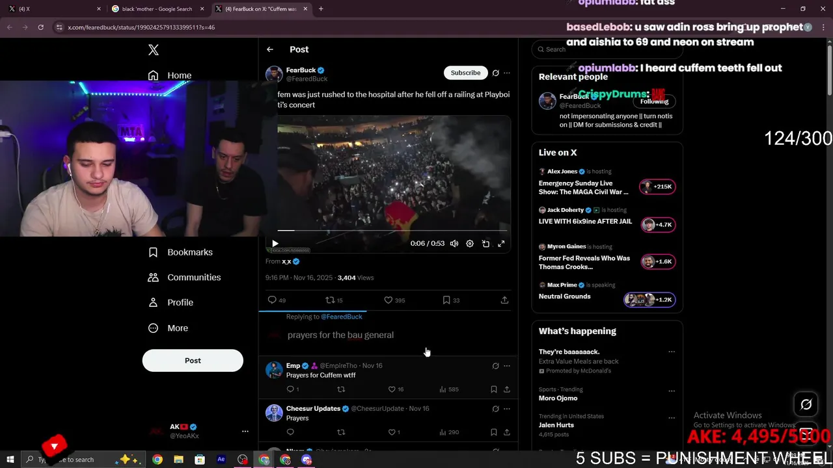Image resolution: width=833 pixels, height=468 pixels.
Task: Expand the More sidebar menu
Action: click(x=168, y=328)
